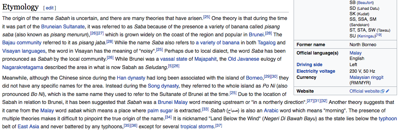
Task: Open the Nagarakretagama link
Action: point(23,67)
